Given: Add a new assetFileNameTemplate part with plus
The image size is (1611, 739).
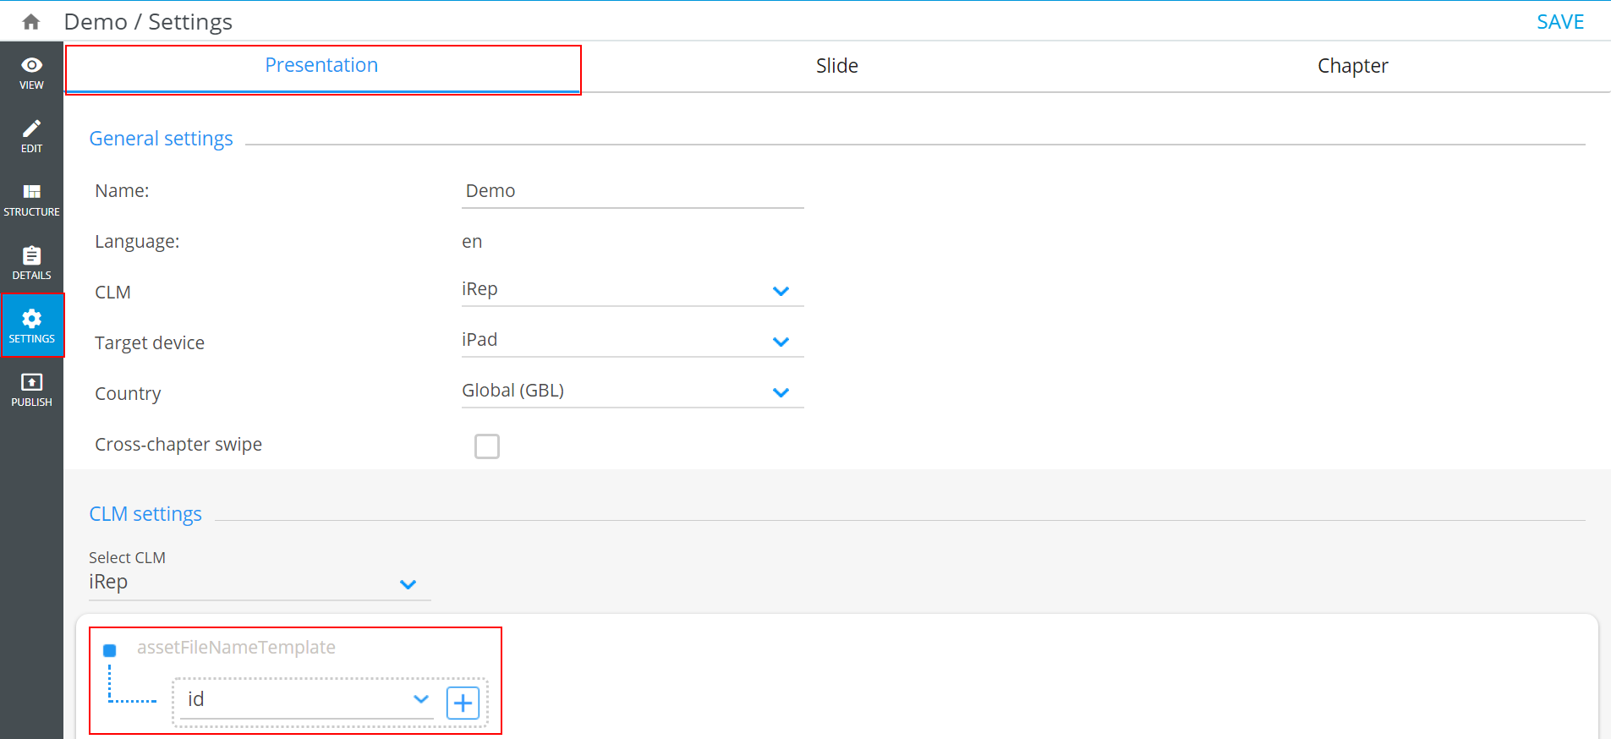Looking at the screenshot, I should [x=463, y=703].
